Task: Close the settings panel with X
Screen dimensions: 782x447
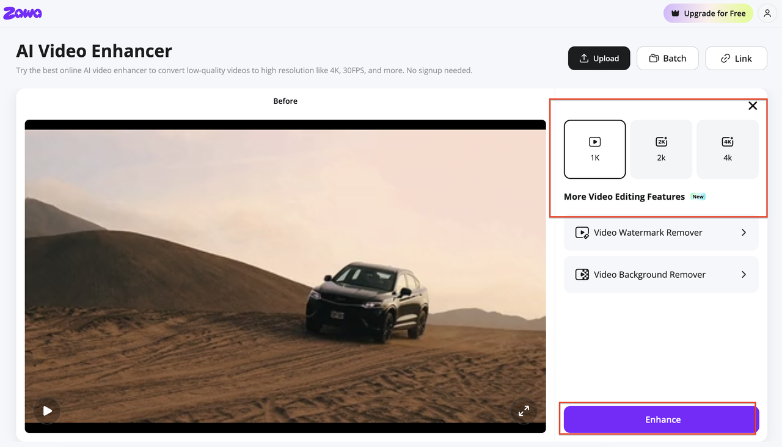Action: point(753,106)
